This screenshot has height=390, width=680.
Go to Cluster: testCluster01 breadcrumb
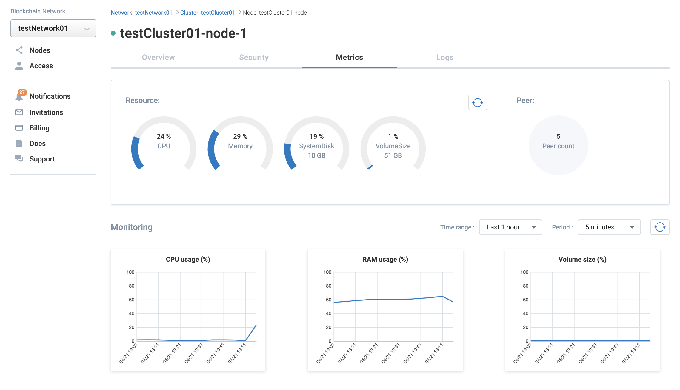[207, 13]
